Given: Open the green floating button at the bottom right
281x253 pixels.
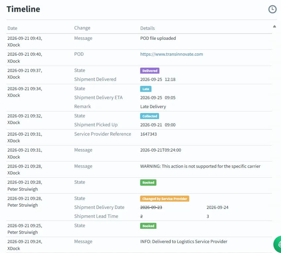Looking at the screenshot, I should tap(278, 244).
